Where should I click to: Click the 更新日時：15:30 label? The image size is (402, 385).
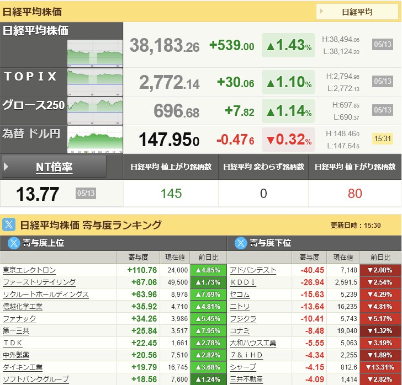[356, 226]
